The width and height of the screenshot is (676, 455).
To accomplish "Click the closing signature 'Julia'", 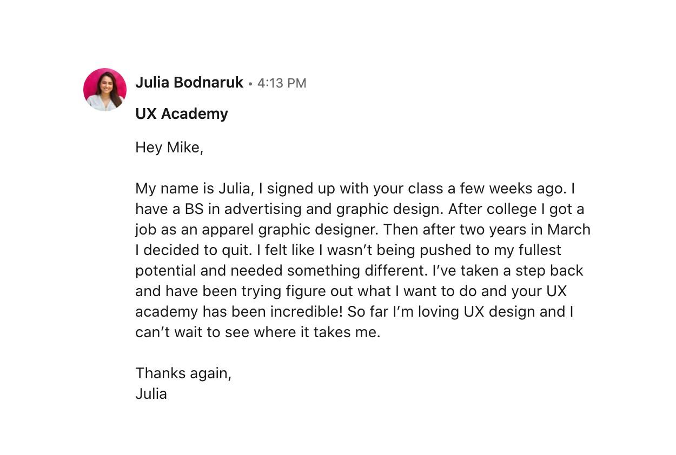I will 151,394.
